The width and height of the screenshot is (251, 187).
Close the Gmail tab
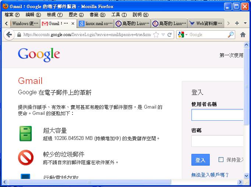(73, 24)
